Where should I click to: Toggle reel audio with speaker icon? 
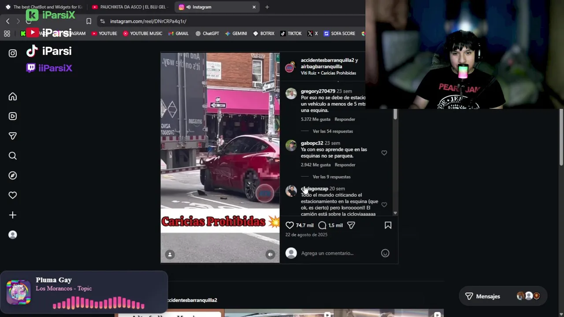coord(270,254)
